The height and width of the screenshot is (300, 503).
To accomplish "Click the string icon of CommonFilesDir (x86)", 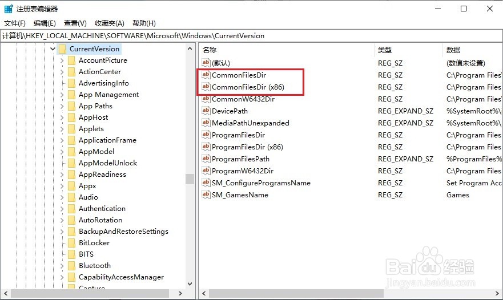I will [x=206, y=87].
